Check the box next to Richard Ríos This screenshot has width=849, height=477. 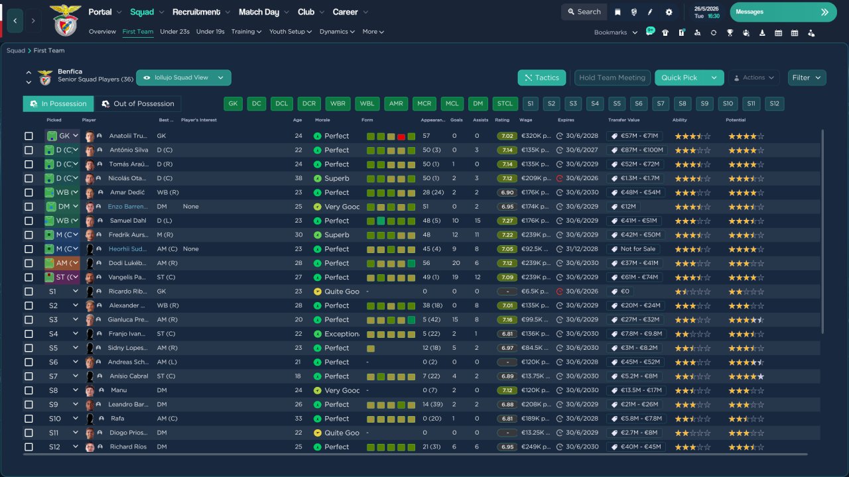pos(29,447)
